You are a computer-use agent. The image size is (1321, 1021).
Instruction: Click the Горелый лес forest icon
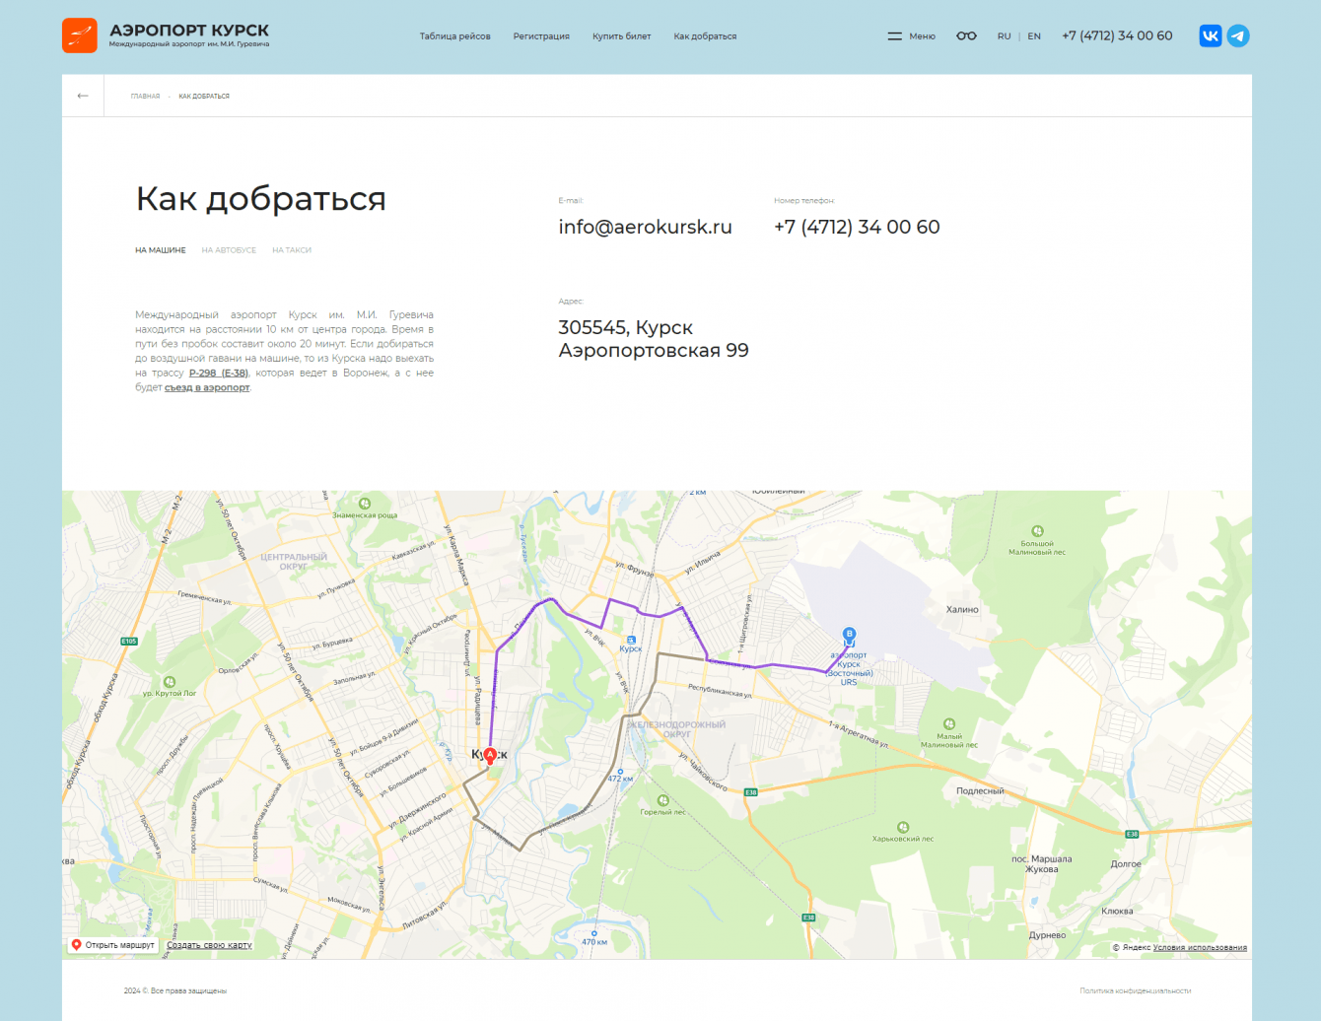[x=662, y=800]
